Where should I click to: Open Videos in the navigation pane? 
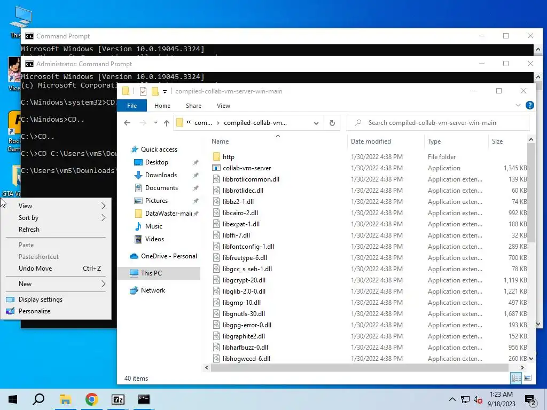[x=154, y=239]
